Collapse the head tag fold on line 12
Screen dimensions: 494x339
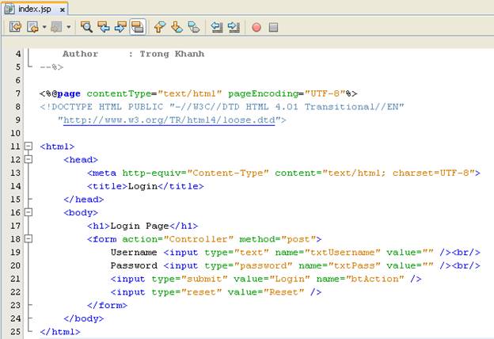28,159
